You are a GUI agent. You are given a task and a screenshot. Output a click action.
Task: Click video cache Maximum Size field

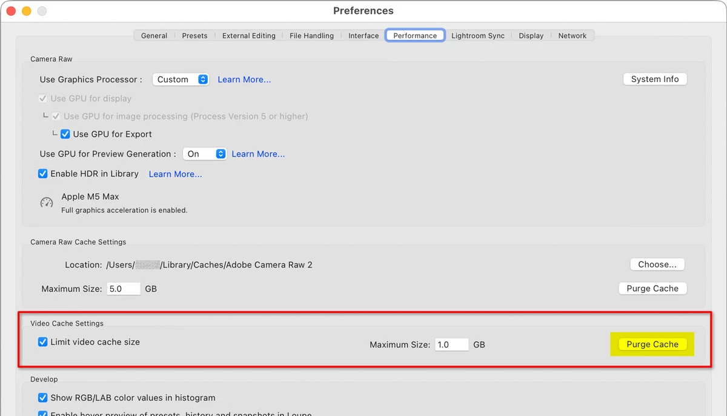(452, 344)
